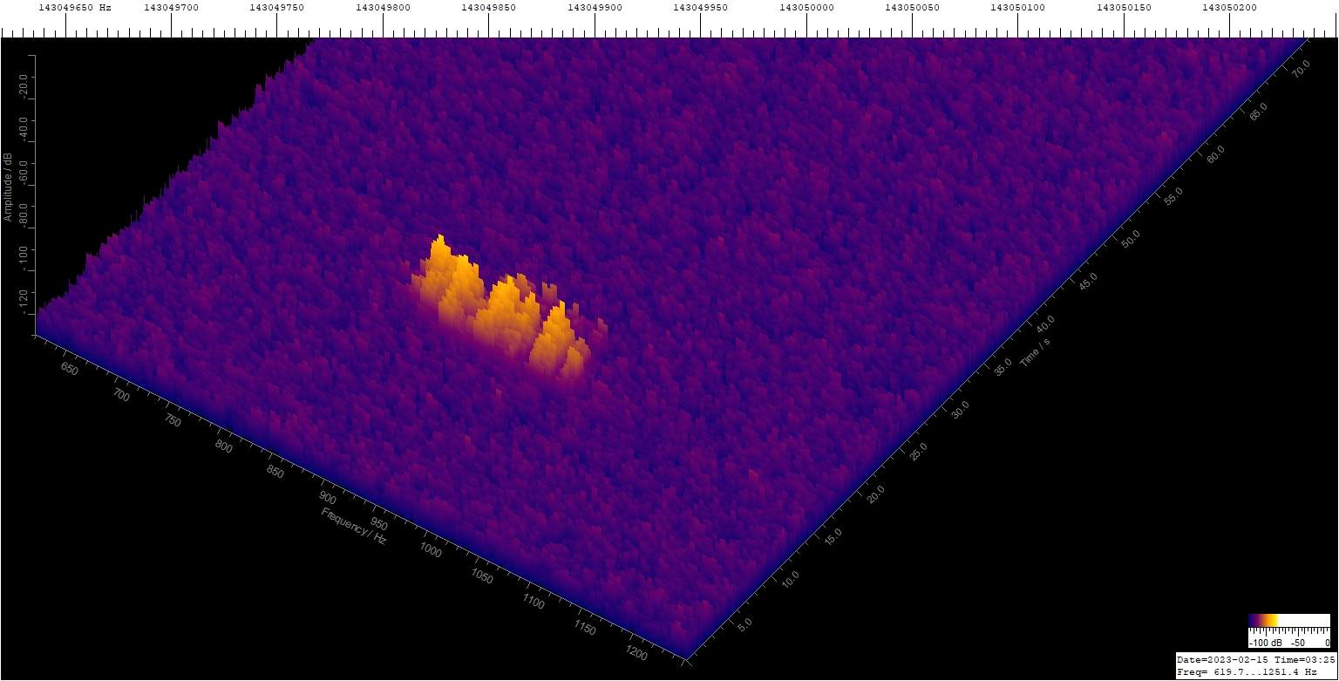
Task: Click the -120 amplitude axis value
Action: click(24, 303)
